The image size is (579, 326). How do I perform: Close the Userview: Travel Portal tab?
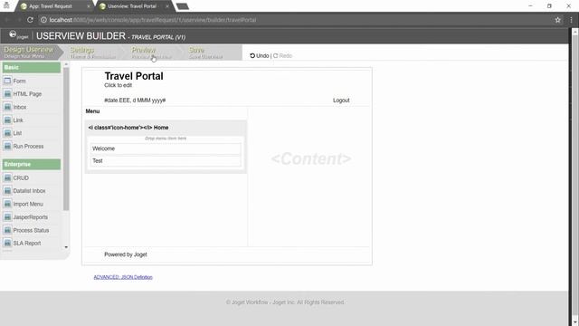(167, 6)
